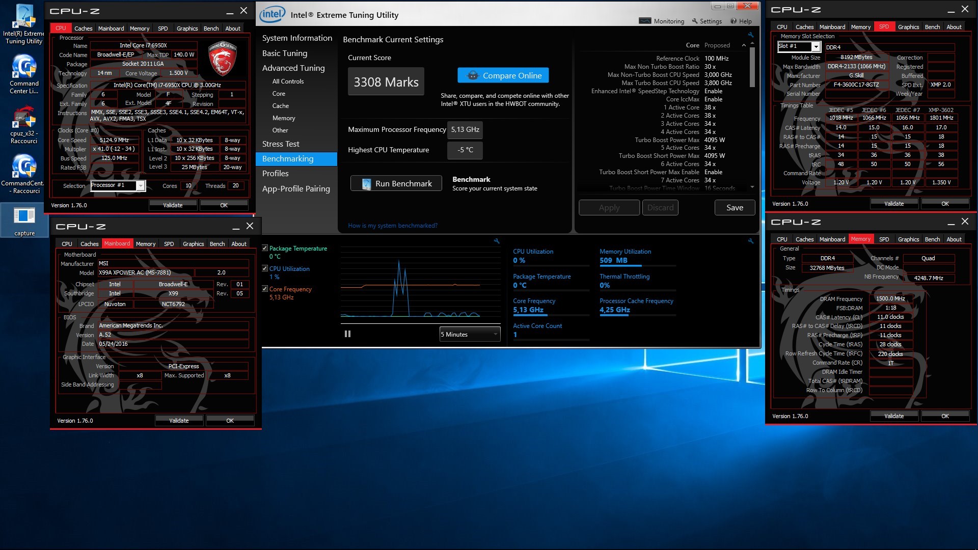The image size is (978, 550).
Task: Click the Run Benchmark button icon
Action: click(x=366, y=184)
